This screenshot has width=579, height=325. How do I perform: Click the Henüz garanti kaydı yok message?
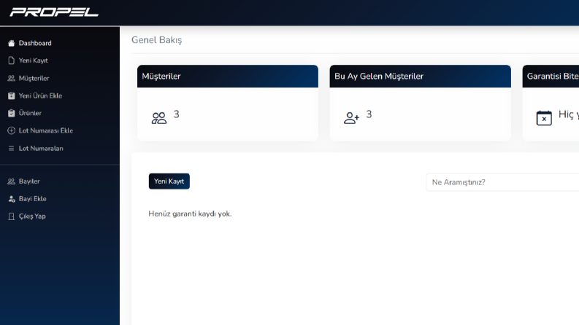coord(190,214)
